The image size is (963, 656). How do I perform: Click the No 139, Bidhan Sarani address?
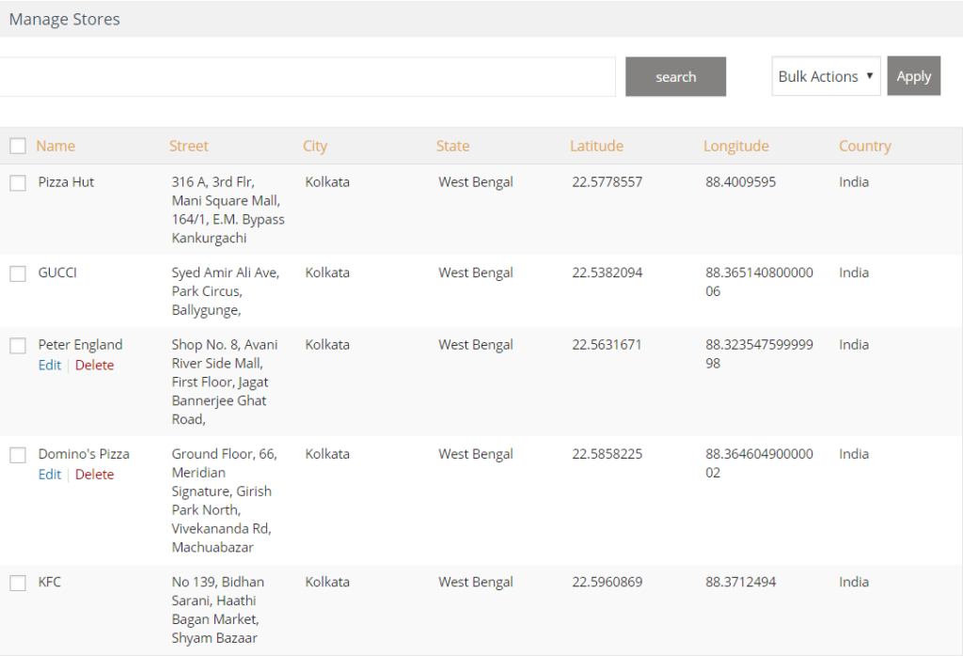tap(217, 610)
